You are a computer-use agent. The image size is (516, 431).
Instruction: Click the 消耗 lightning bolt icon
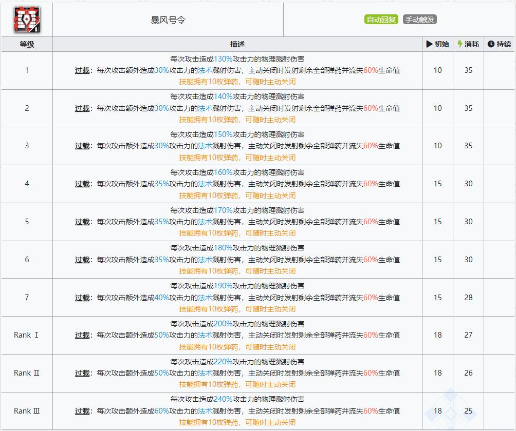[x=460, y=44]
